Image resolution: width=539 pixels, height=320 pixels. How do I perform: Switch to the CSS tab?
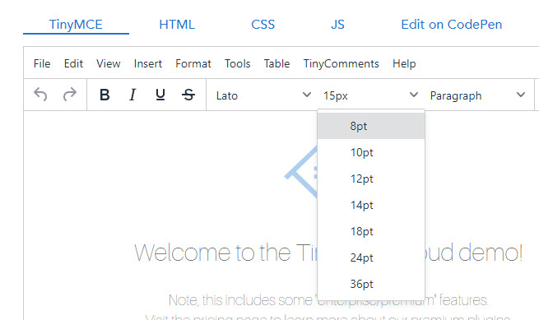263,25
